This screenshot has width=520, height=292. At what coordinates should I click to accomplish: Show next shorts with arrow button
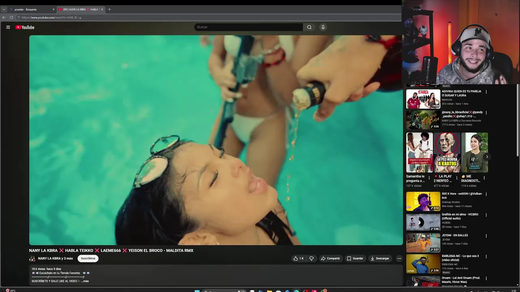click(487, 157)
